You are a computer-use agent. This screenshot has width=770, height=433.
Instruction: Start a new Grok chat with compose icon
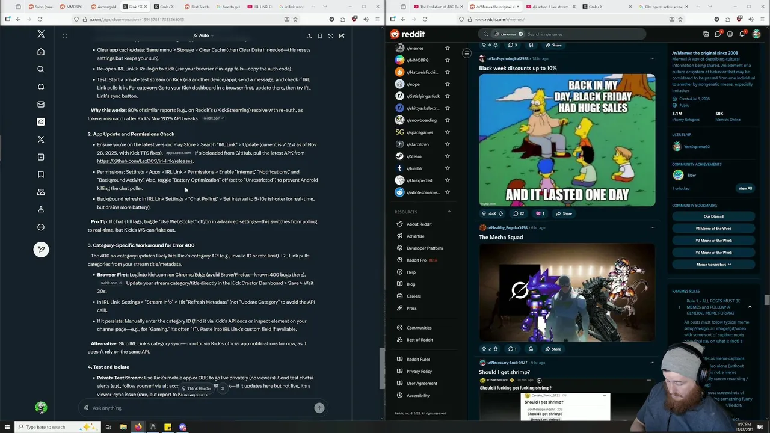pos(342,36)
